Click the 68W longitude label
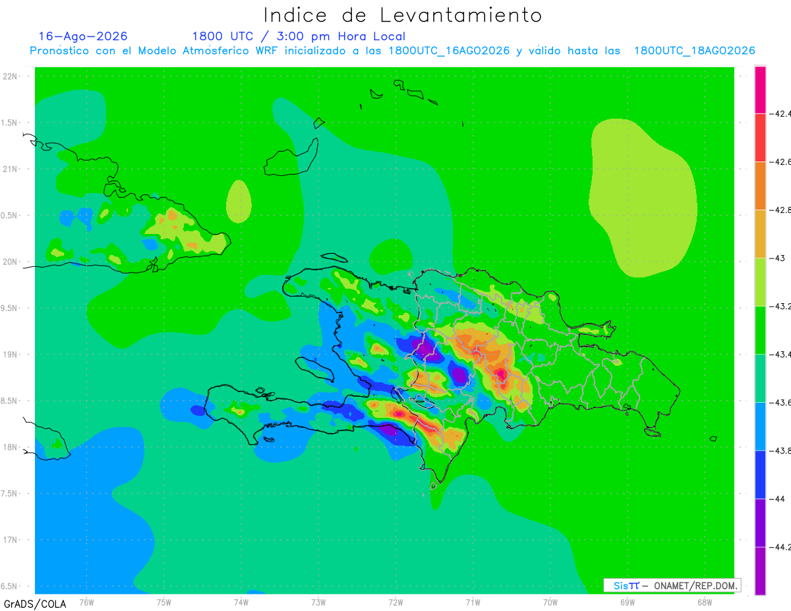Viewport: 791px width, 611px height. (x=705, y=602)
